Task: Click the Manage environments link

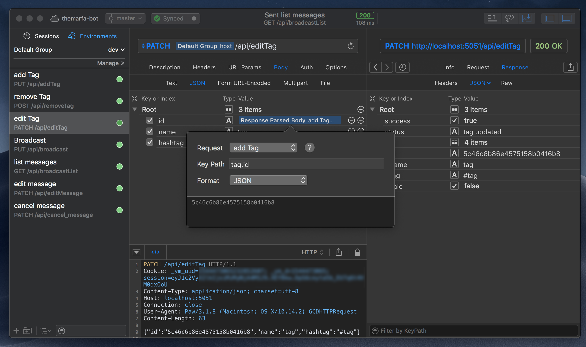Action: pos(111,63)
